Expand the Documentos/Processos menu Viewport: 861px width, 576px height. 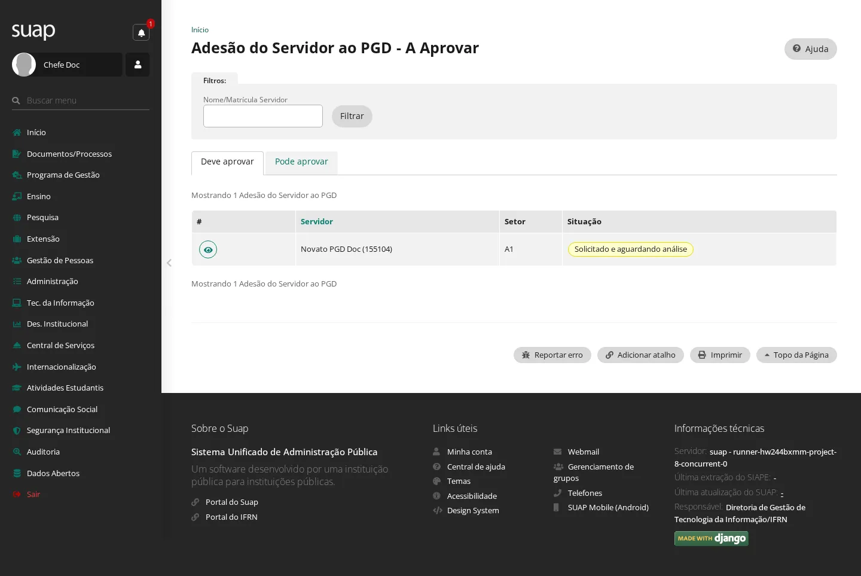click(81, 154)
